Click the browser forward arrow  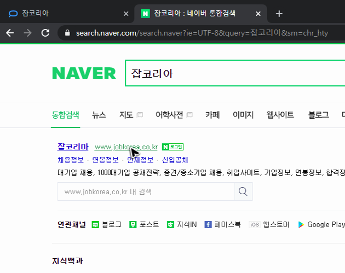click(27, 33)
